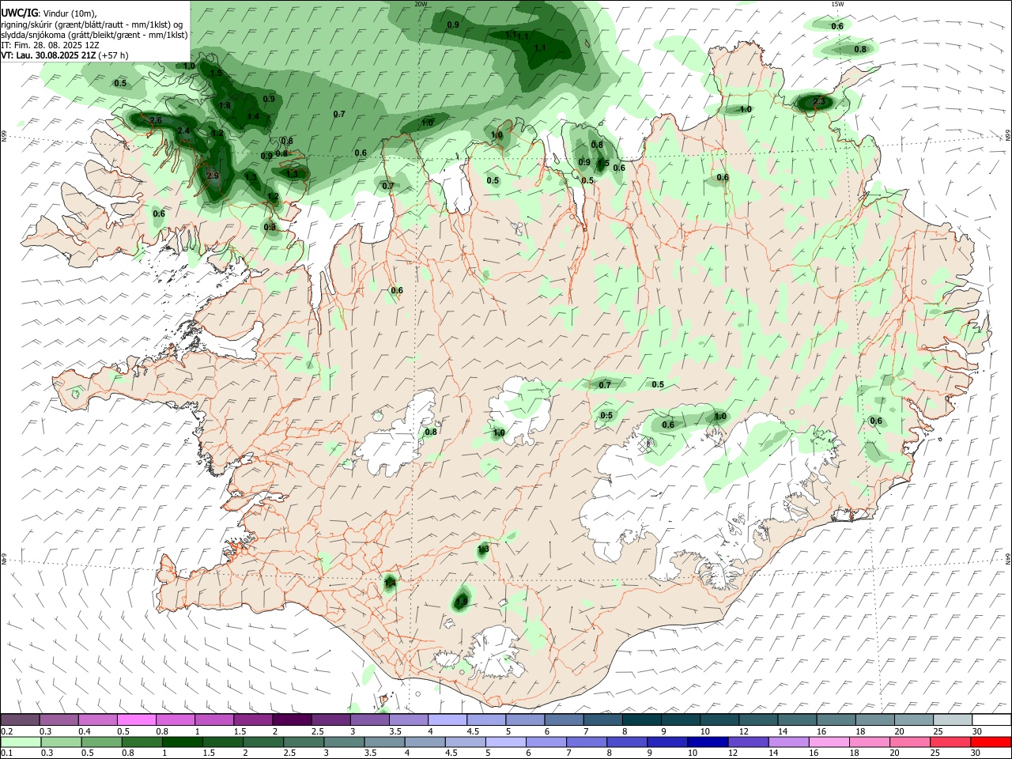The width and height of the screenshot is (1012, 759).
Task: Click the 0.1 label on the rain scale
Action: (x=6, y=754)
